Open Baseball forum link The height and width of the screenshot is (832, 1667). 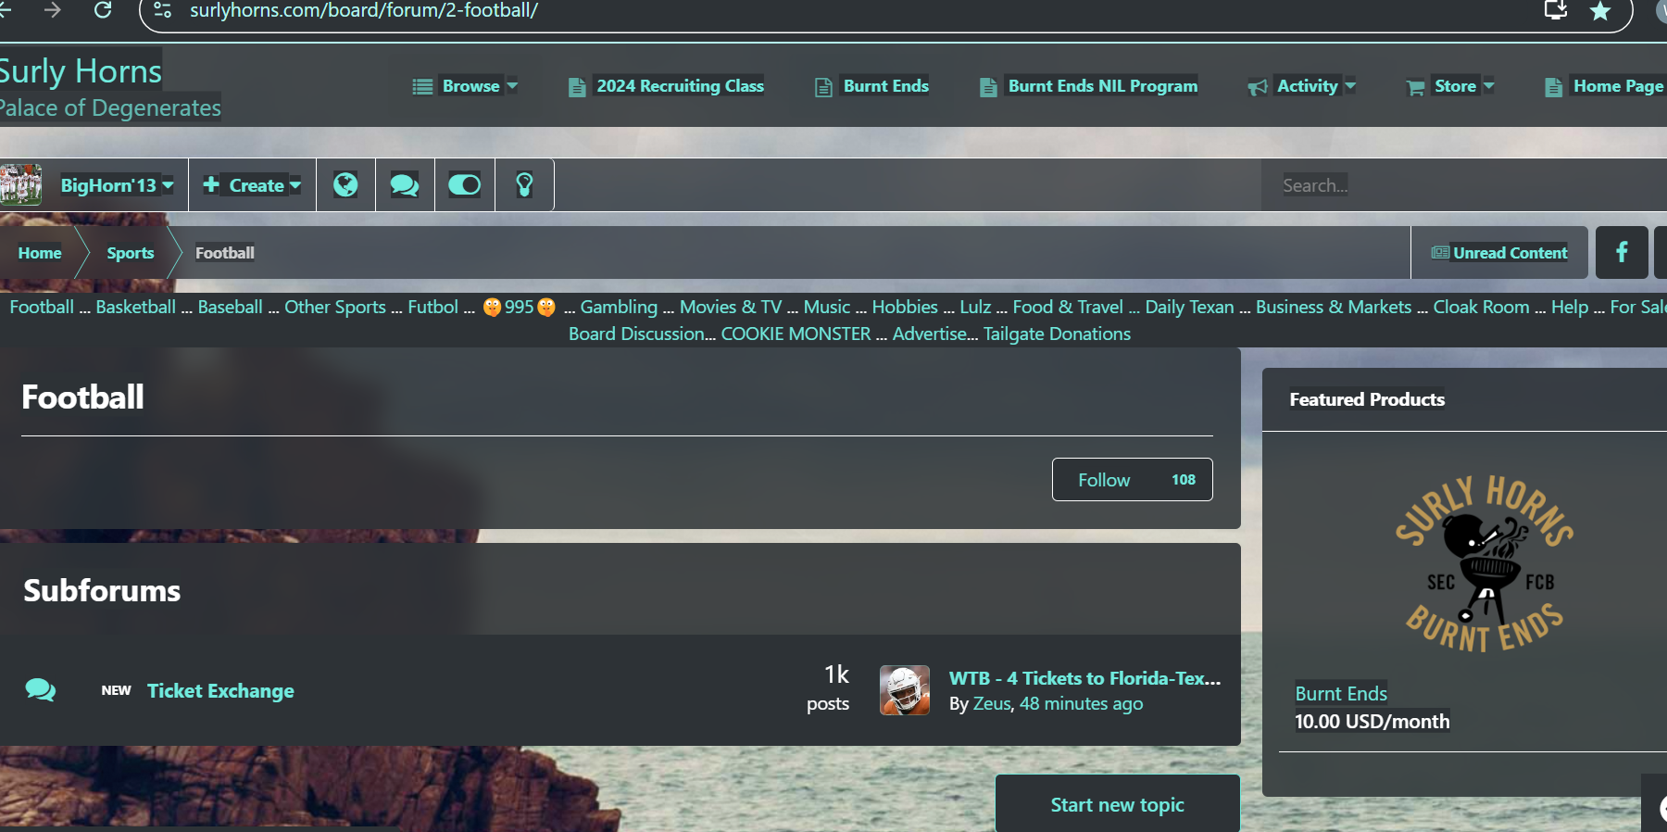pos(230,307)
